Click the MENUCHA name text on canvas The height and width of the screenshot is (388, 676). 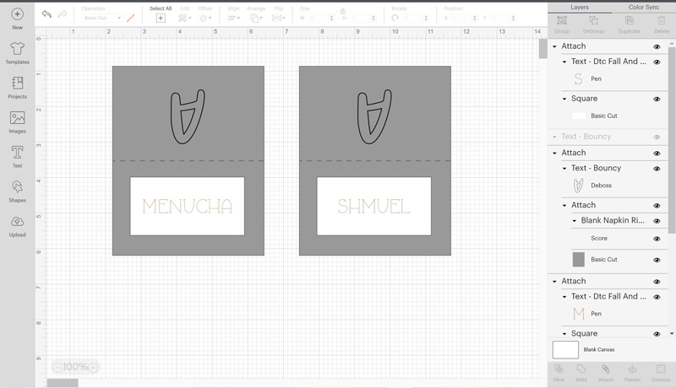tap(187, 207)
